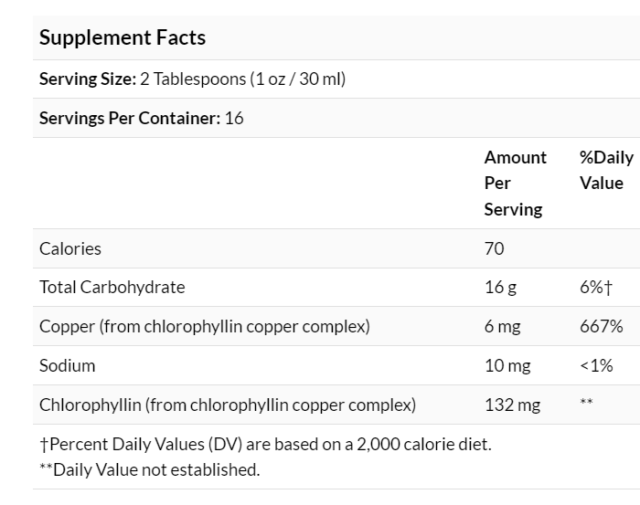Select the Chlorophyllin row label
The image size is (640, 505).
227,405
